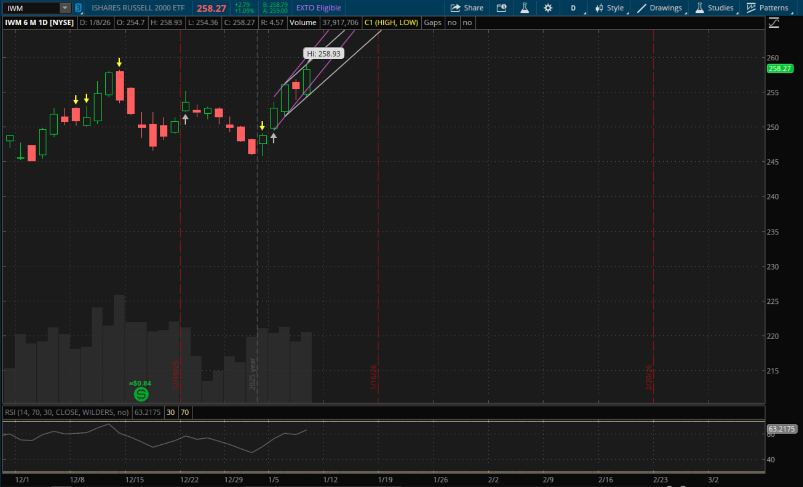Click the IWM symbol input field
The height and width of the screenshot is (487, 803).
(31, 8)
